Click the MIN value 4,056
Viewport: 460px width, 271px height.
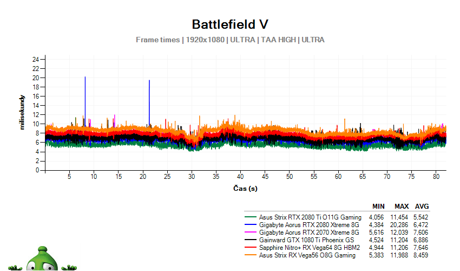pos(376,217)
